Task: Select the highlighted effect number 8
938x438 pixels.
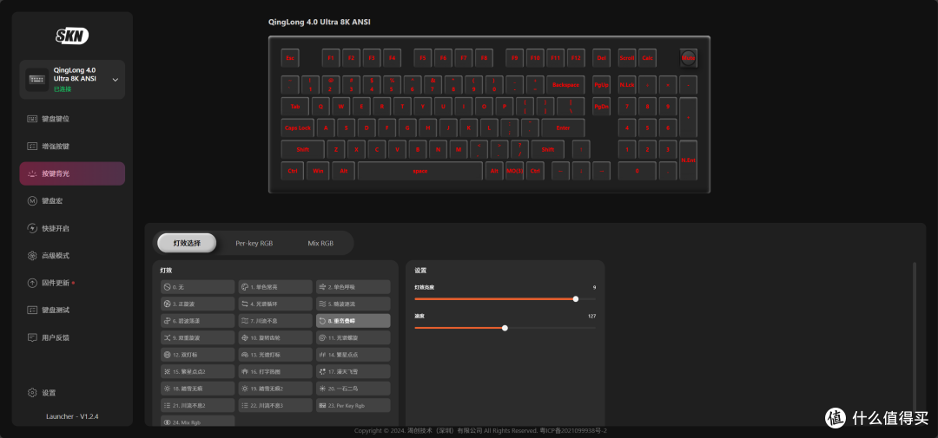Action: pyautogui.click(x=353, y=321)
